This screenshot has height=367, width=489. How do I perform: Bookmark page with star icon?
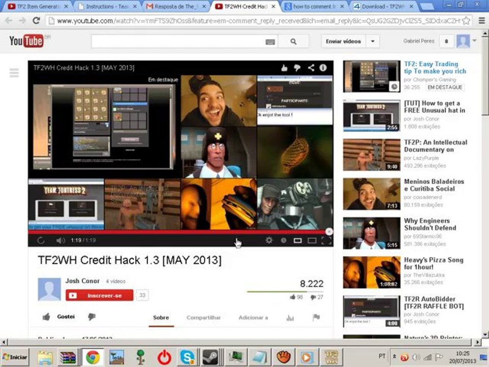pyautogui.click(x=466, y=21)
